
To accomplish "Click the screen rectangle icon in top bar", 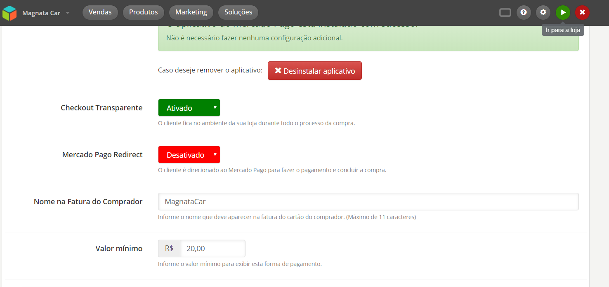I will pyautogui.click(x=505, y=12).
